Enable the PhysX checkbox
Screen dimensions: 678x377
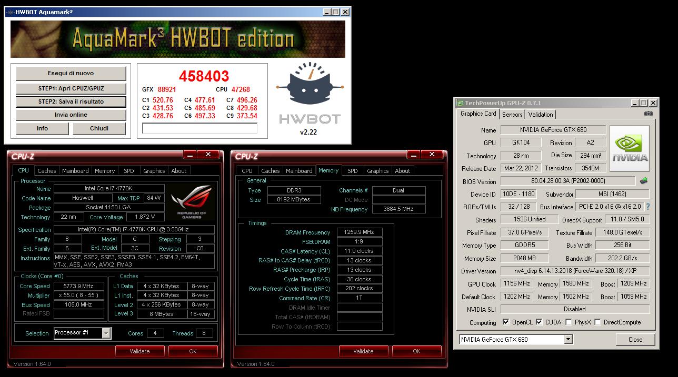[x=569, y=322]
